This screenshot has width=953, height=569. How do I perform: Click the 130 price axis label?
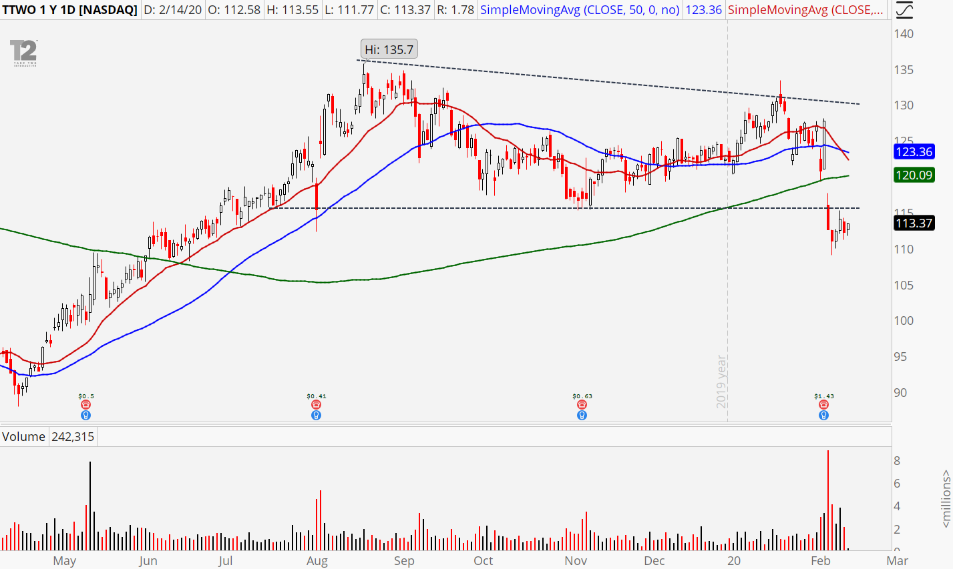(904, 105)
